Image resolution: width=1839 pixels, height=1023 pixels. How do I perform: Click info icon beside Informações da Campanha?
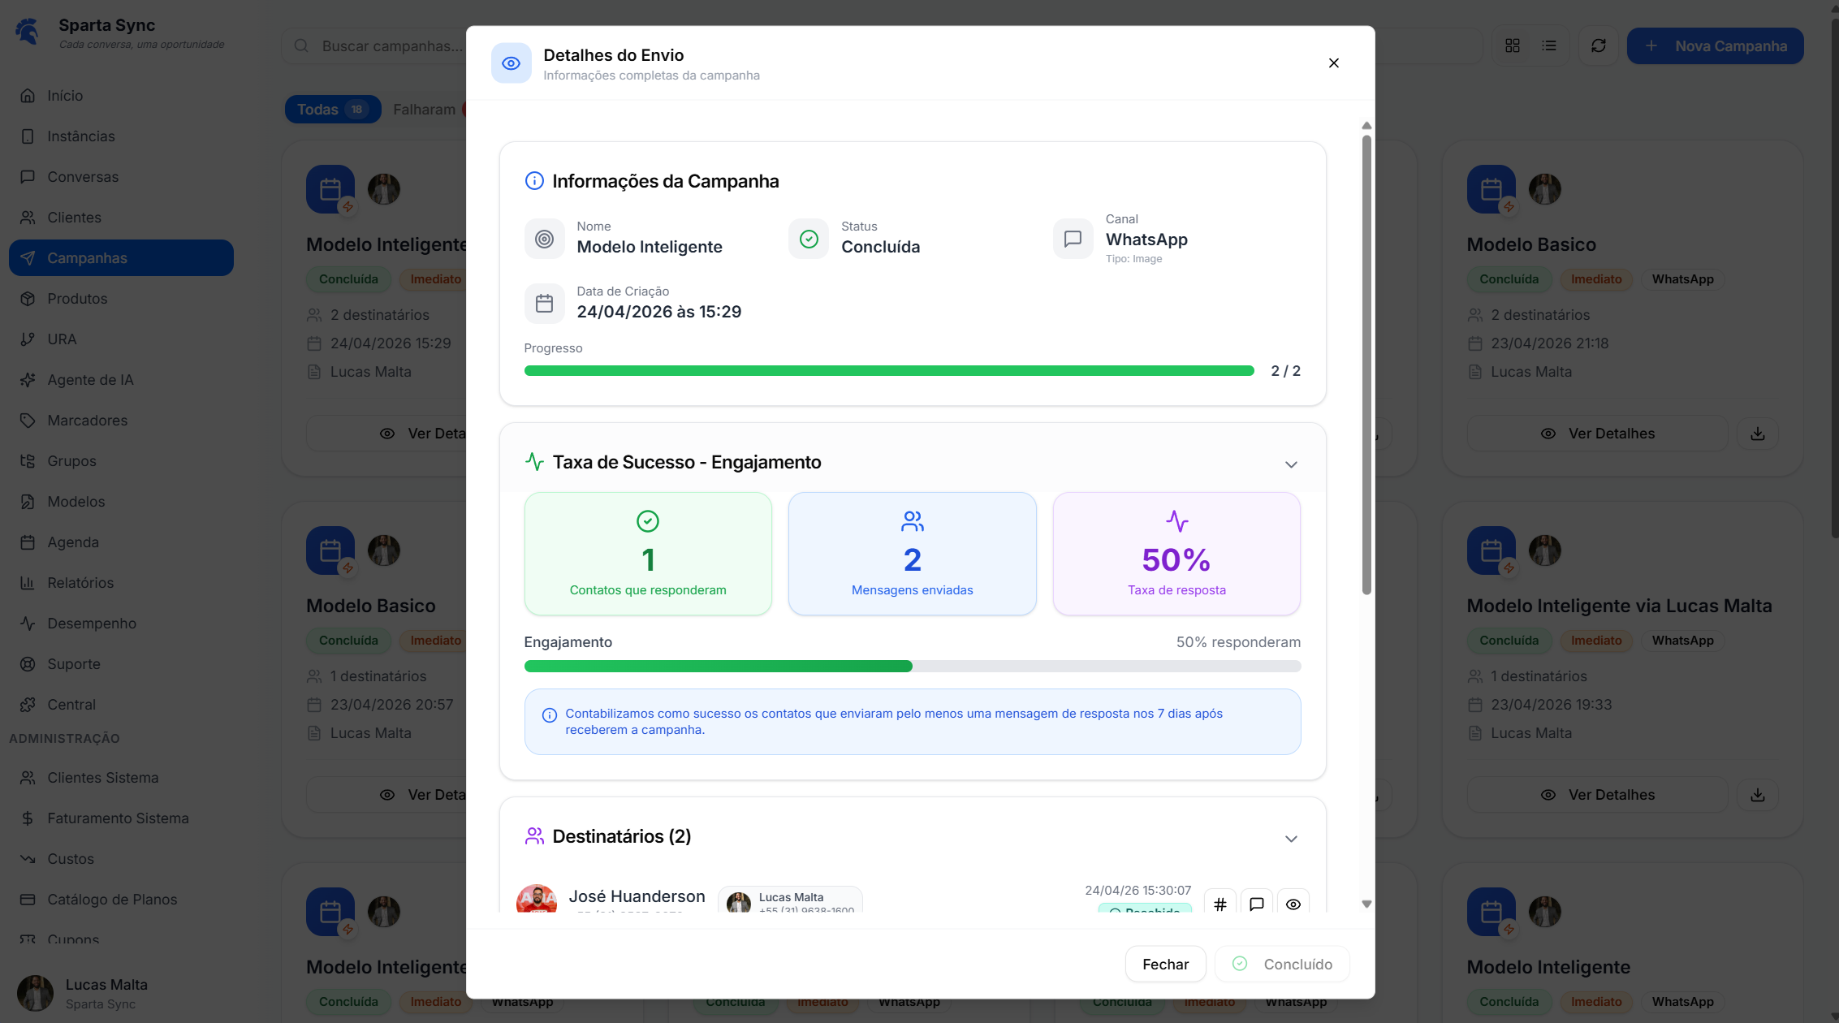[x=534, y=181]
